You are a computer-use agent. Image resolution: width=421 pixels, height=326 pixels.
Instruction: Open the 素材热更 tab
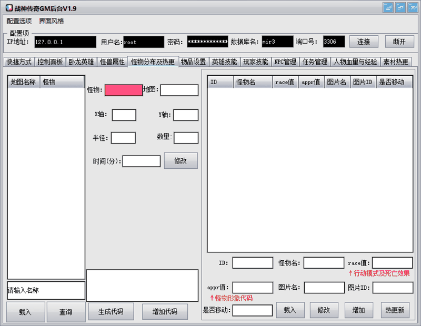(396, 61)
